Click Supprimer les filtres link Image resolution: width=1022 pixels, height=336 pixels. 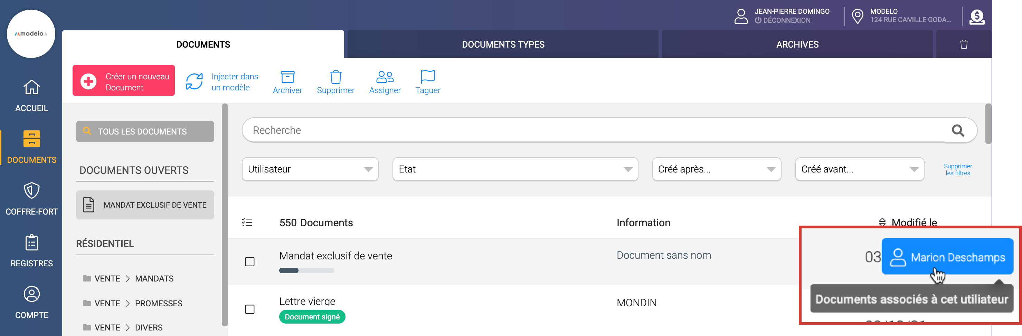click(x=957, y=170)
